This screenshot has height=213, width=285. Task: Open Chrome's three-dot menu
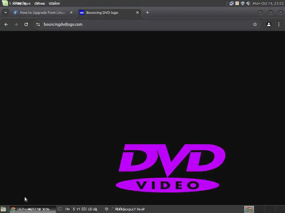[279, 24]
